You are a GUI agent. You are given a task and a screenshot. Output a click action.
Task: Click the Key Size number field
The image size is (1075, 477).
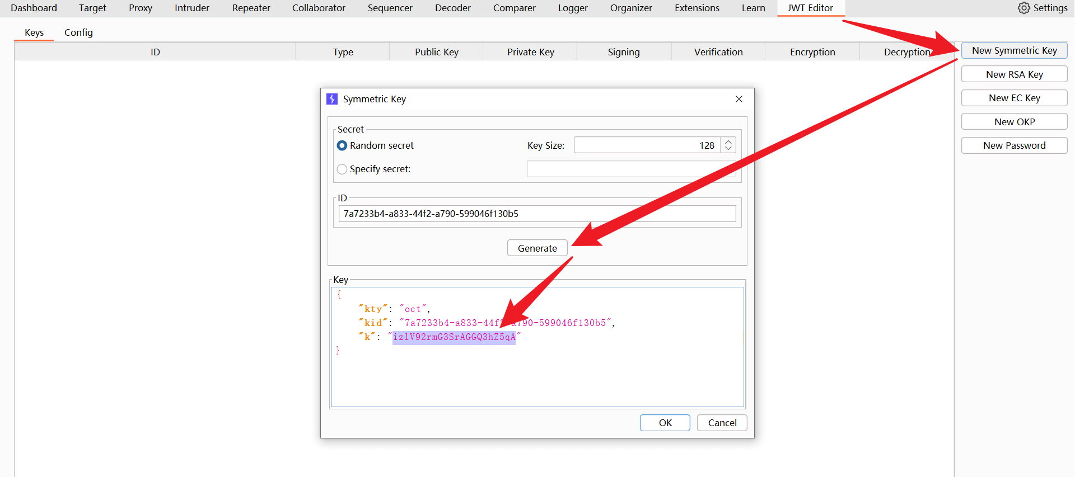click(x=647, y=145)
